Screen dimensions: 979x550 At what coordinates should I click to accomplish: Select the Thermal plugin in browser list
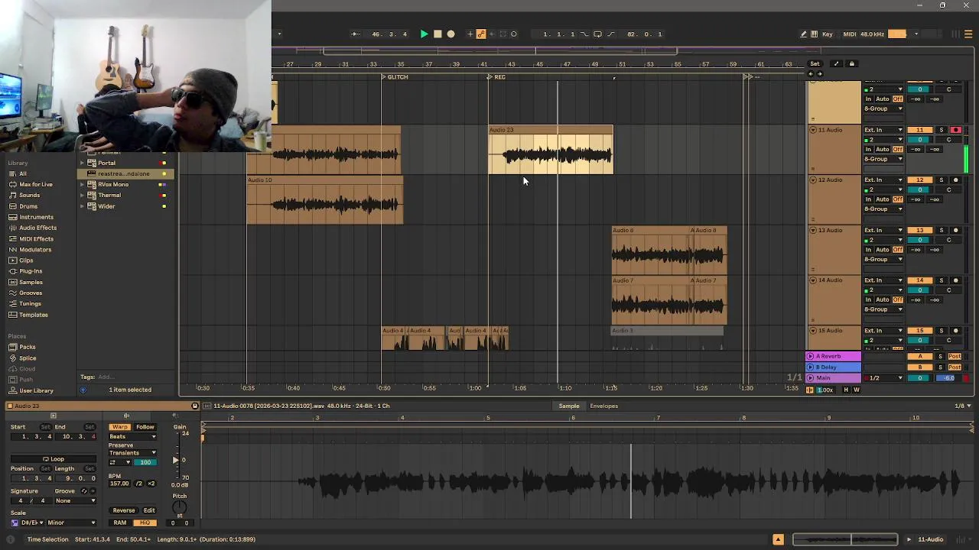tap(109, 195)
